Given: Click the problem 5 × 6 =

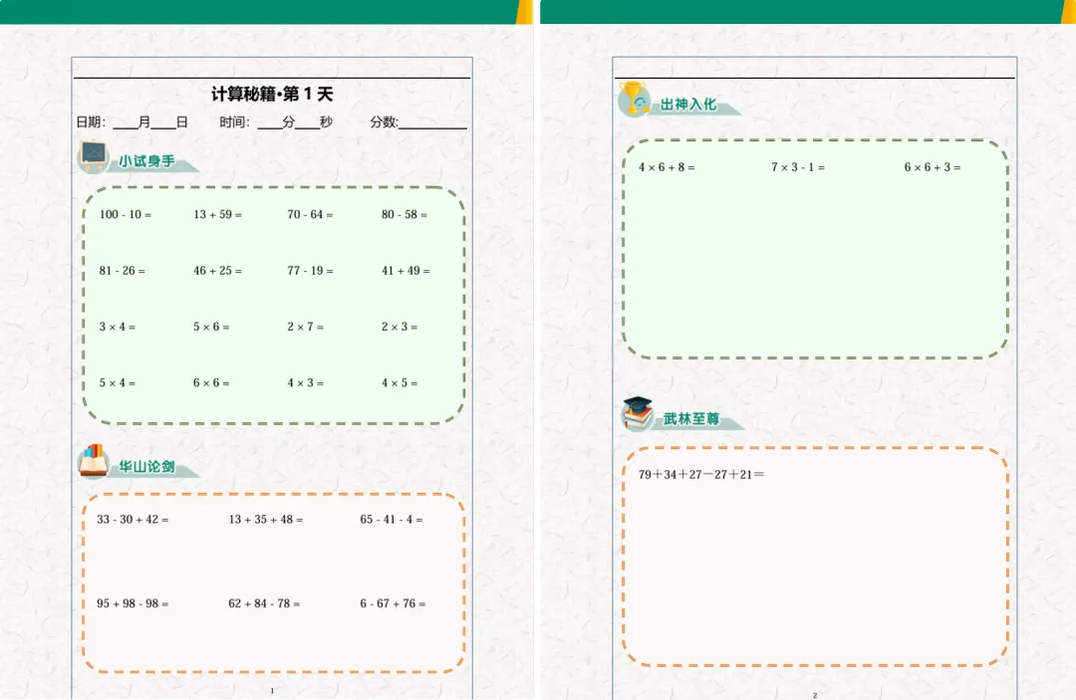Looking at the screenshot, I should tap(211, 327).
